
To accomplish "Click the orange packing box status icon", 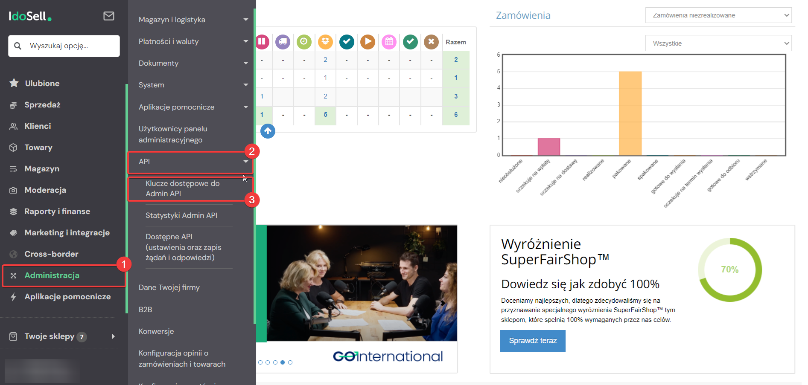I will pos(325,42).
